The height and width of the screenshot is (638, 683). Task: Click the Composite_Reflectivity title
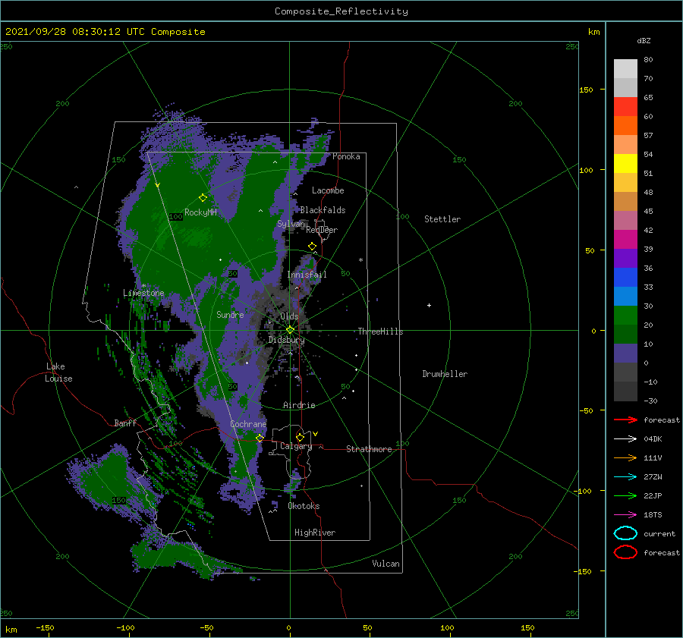[341, 11]
